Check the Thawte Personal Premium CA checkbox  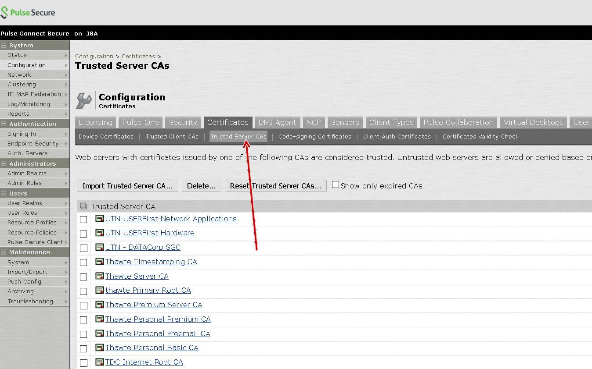pyautogui.click(x=83, y=320)
